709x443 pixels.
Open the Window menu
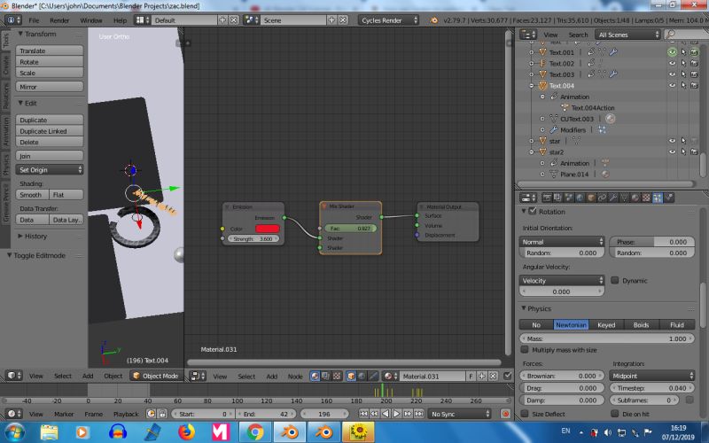91,20
